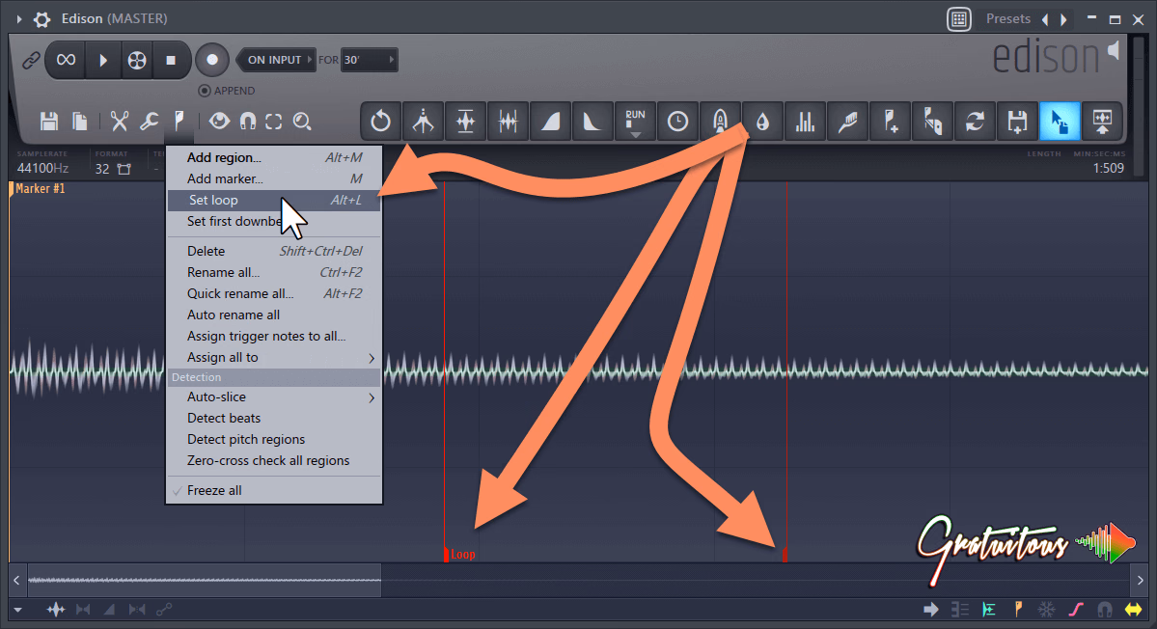This screenshot has height=629, width=1157.
Task: Select next preset arrow
Action: [1063, 20]
